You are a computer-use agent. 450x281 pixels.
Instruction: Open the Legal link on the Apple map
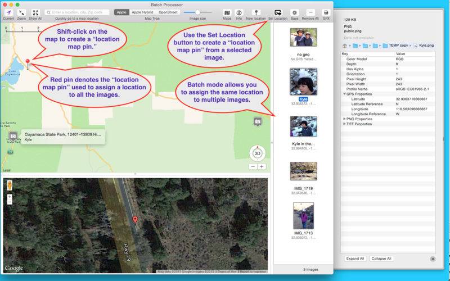[6, 170]
